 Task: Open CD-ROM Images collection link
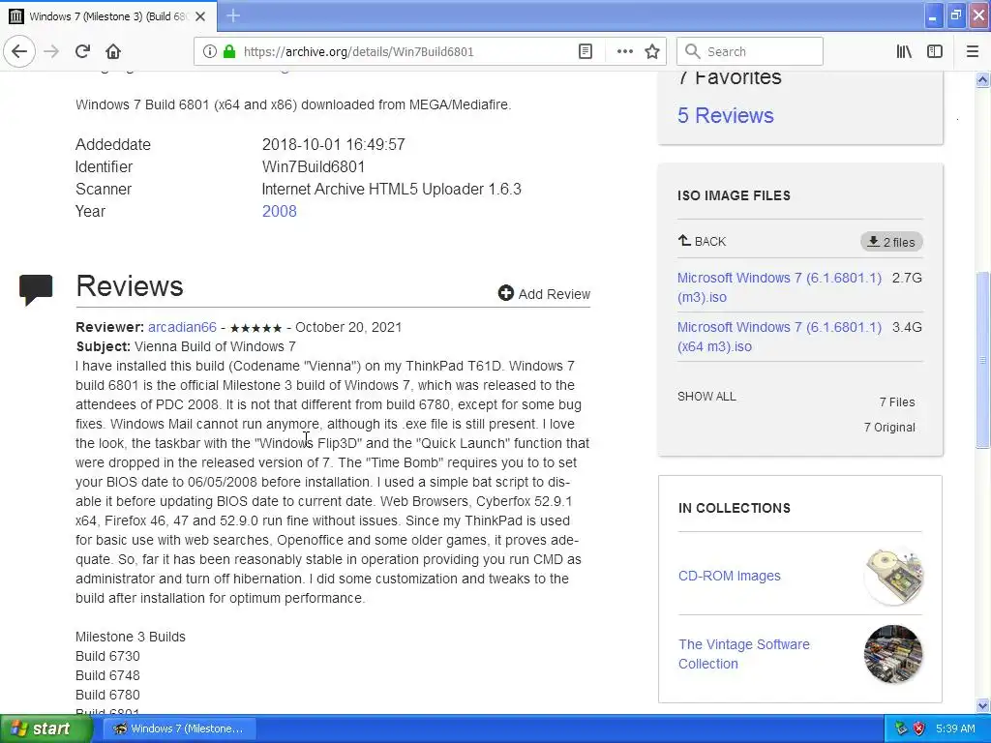click(730, 576)
